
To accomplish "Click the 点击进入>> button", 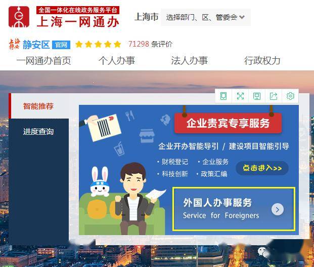I will (262, 168).
